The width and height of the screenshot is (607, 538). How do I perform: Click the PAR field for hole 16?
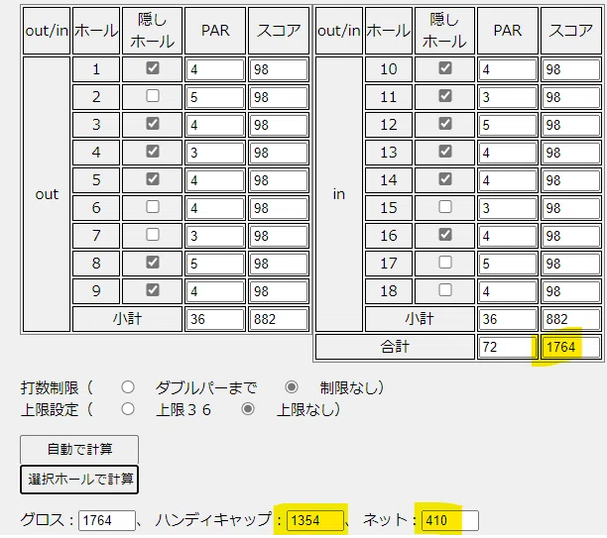click(x=508, y=236)
